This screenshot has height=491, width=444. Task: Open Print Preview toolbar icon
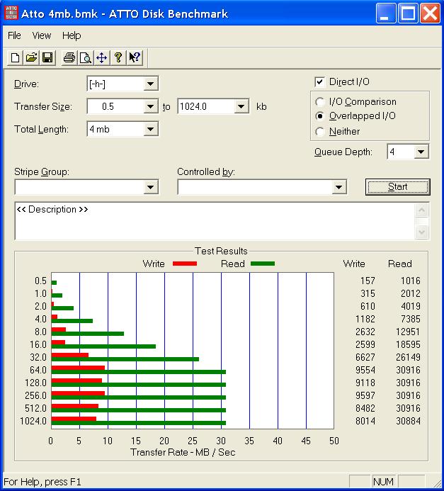point(86,57)
